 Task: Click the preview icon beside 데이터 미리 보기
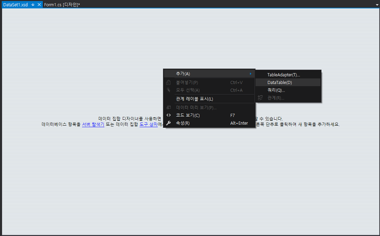169,108
